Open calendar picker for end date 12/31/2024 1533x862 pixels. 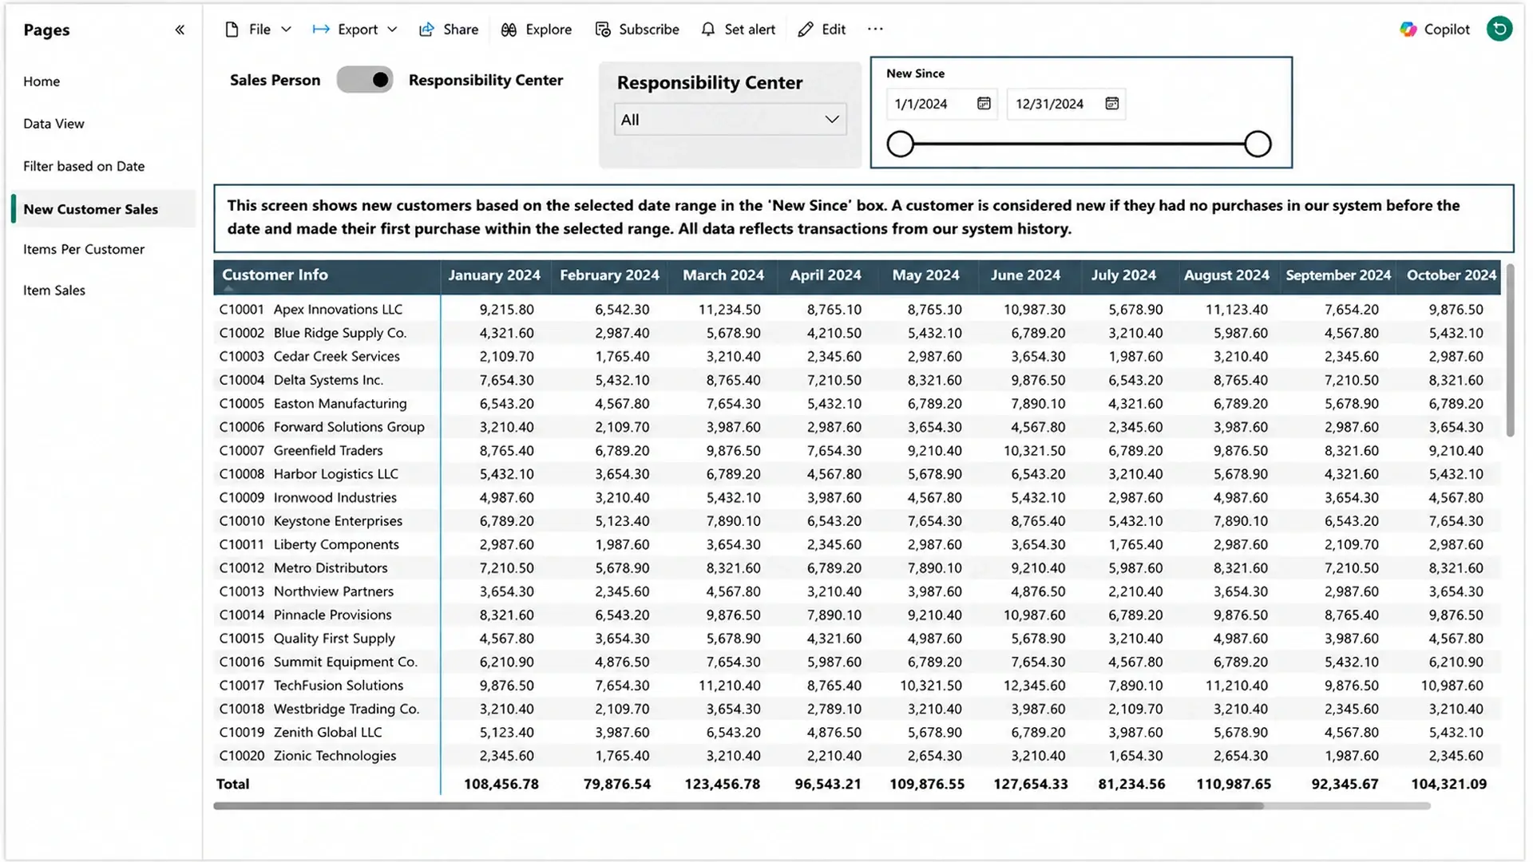(x=1111, y=104)
